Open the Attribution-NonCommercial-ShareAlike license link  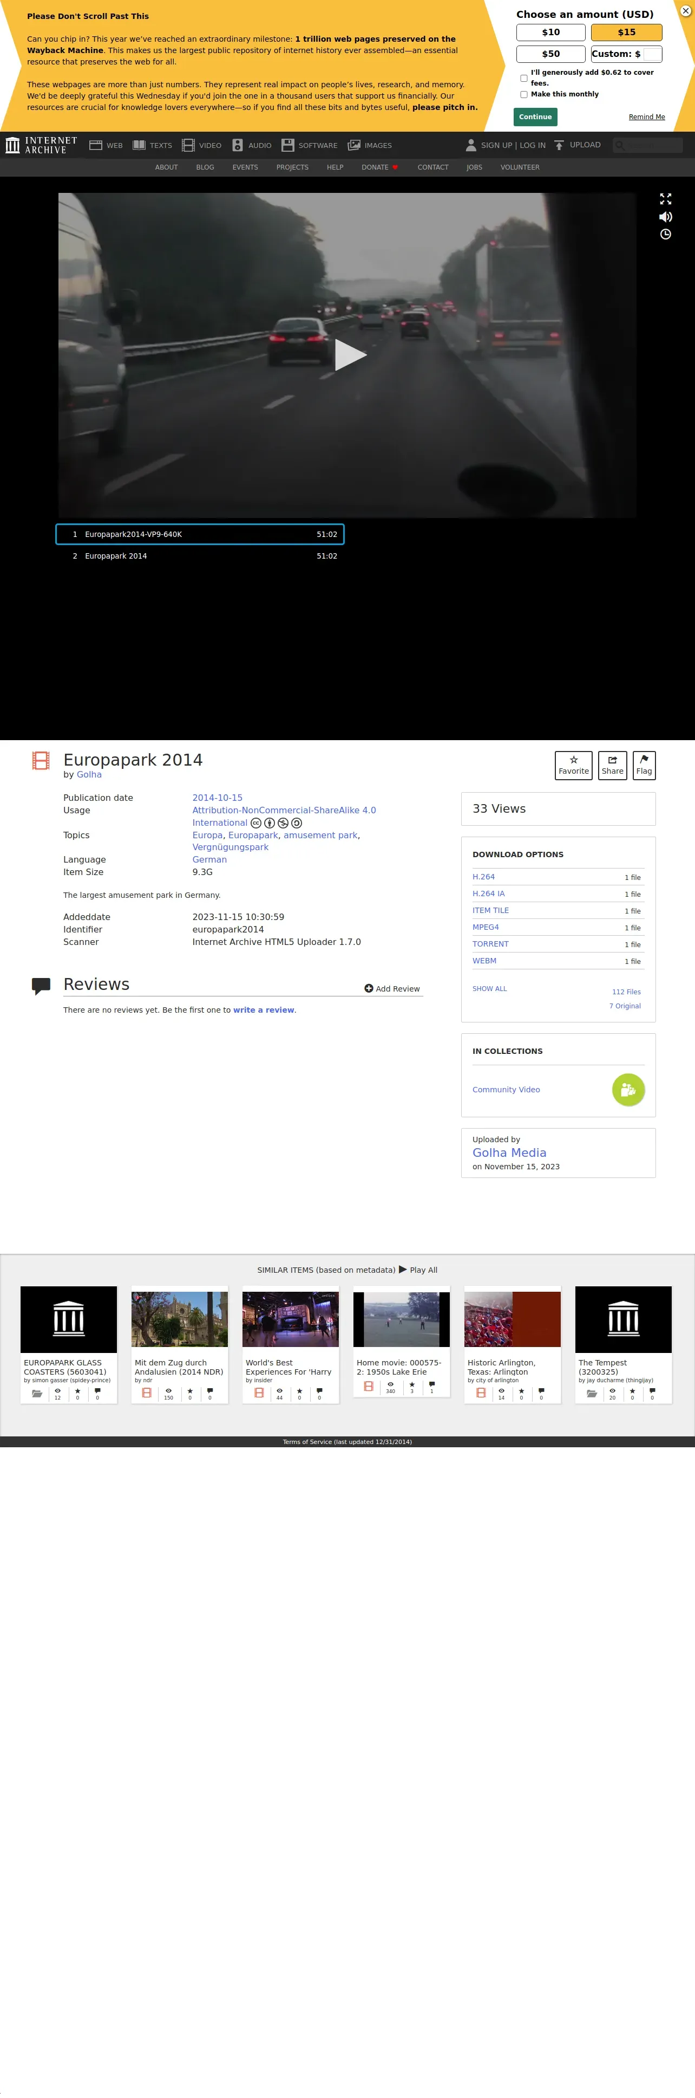(284, 816)
